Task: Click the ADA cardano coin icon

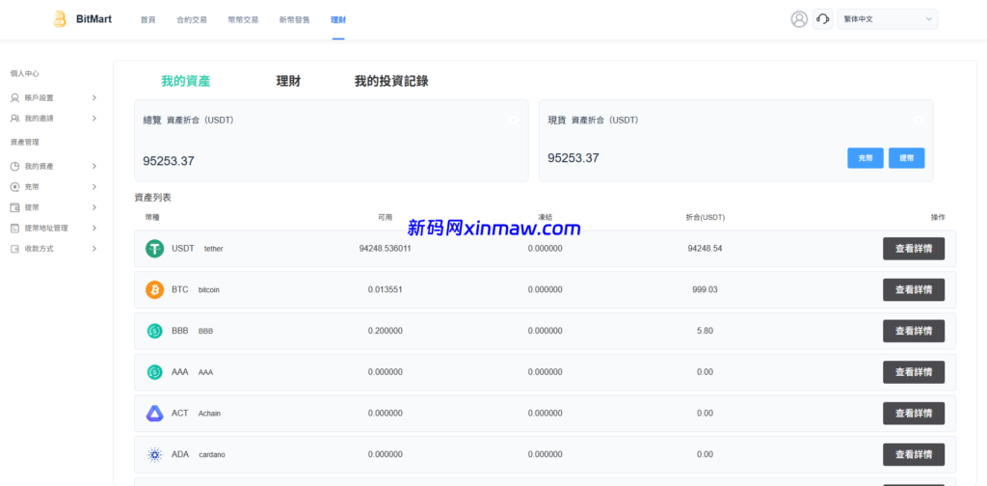Action: pyautogui.click(x=155, y=454)
